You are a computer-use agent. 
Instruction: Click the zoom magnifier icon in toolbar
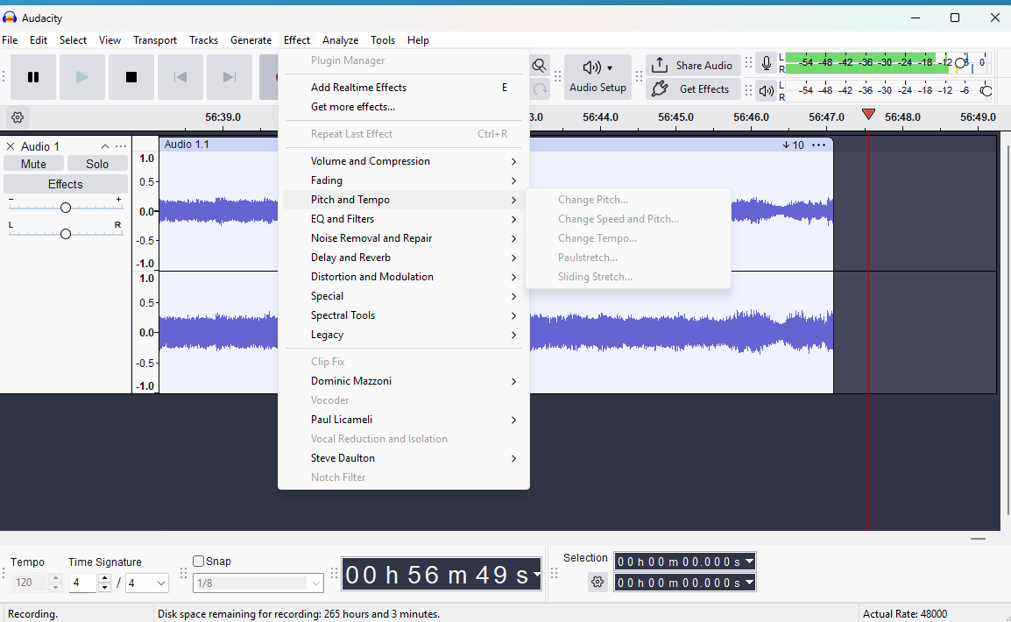click(x=539, y=66)
